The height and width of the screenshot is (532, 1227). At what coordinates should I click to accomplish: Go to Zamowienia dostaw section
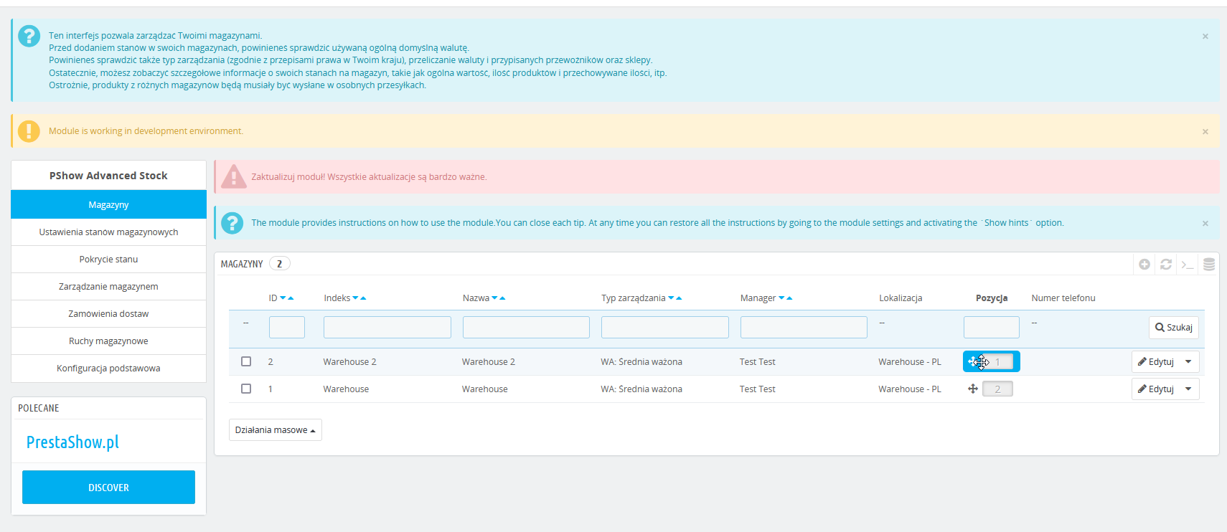(x=108, y=314)
